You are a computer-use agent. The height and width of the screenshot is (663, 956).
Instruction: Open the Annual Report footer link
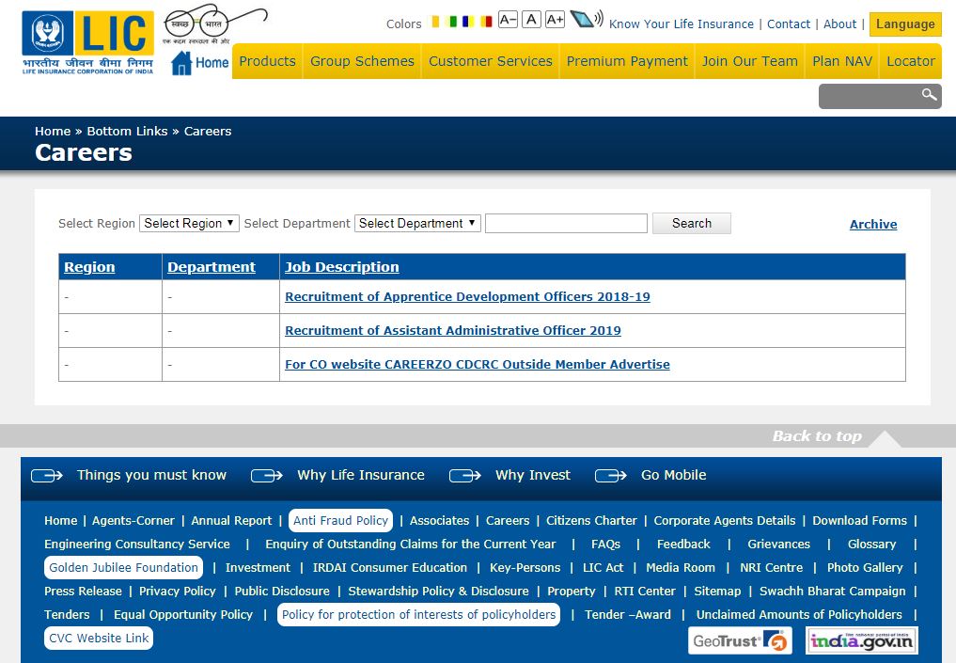231,520
